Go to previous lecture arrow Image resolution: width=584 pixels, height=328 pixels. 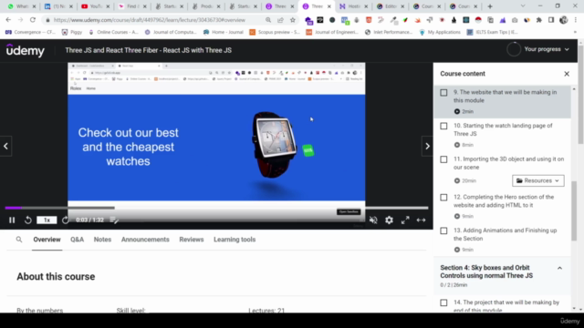click(5, 146)
